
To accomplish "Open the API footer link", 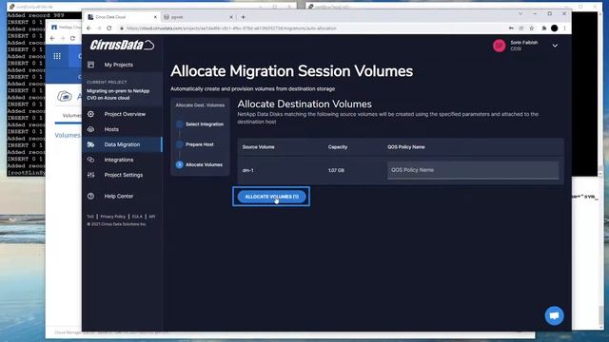I will tap(152, 217).
